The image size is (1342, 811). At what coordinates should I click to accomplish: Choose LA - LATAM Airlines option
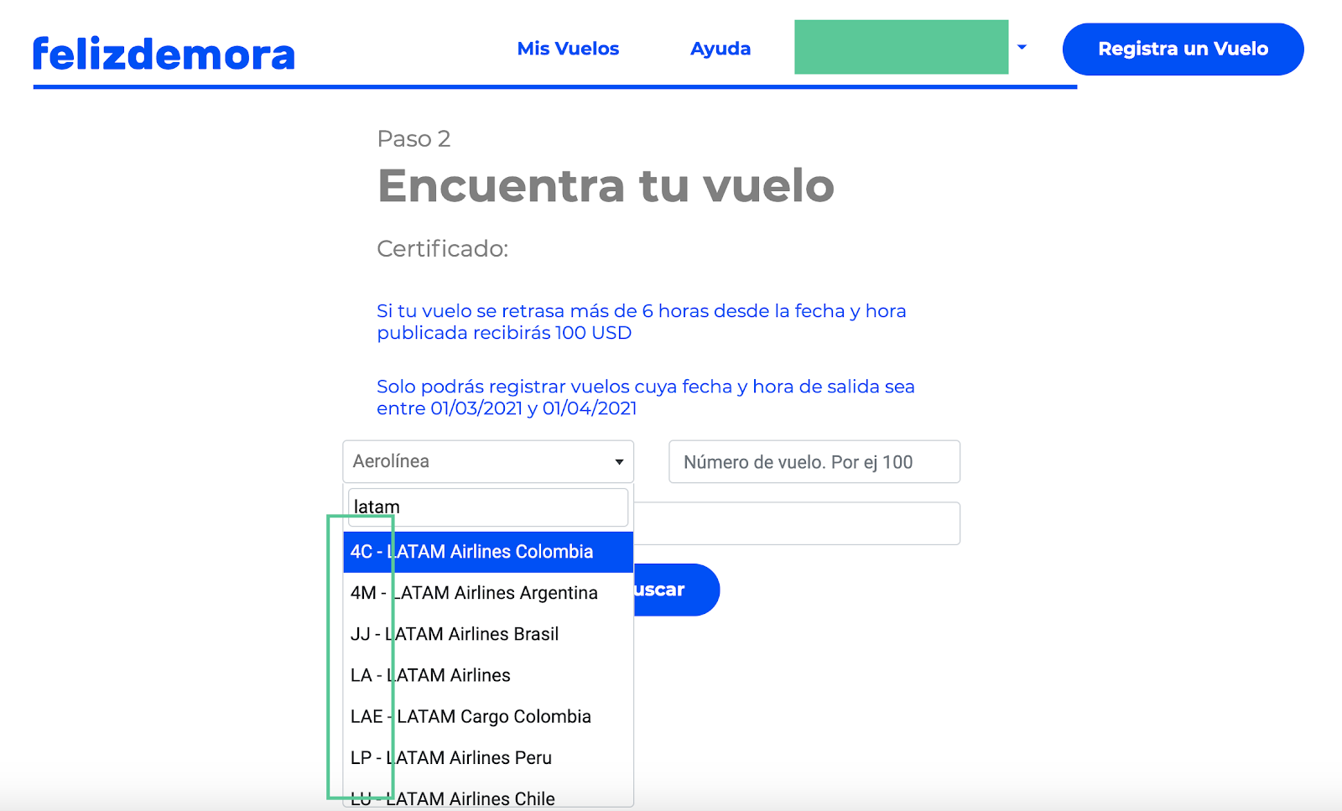click(x=488, y=675)
